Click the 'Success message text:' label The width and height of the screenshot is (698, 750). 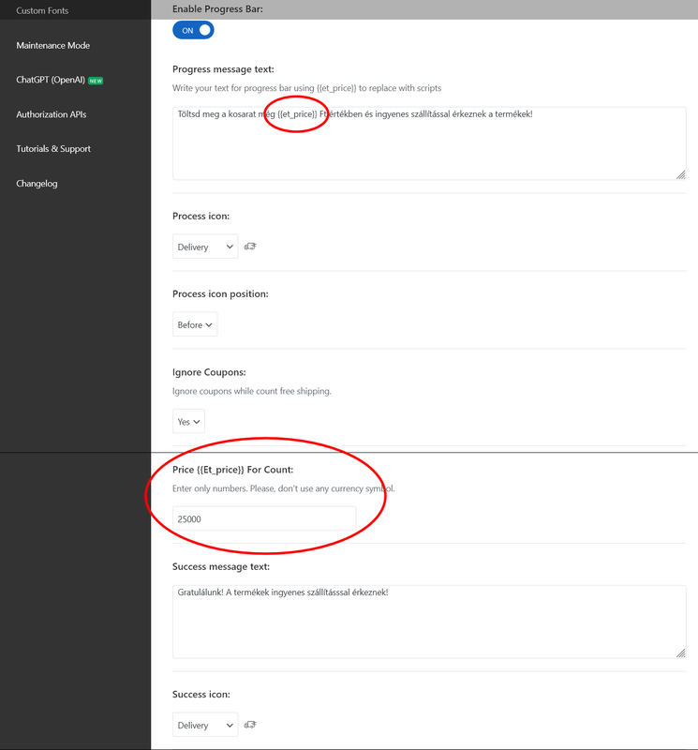coord(221,567)
